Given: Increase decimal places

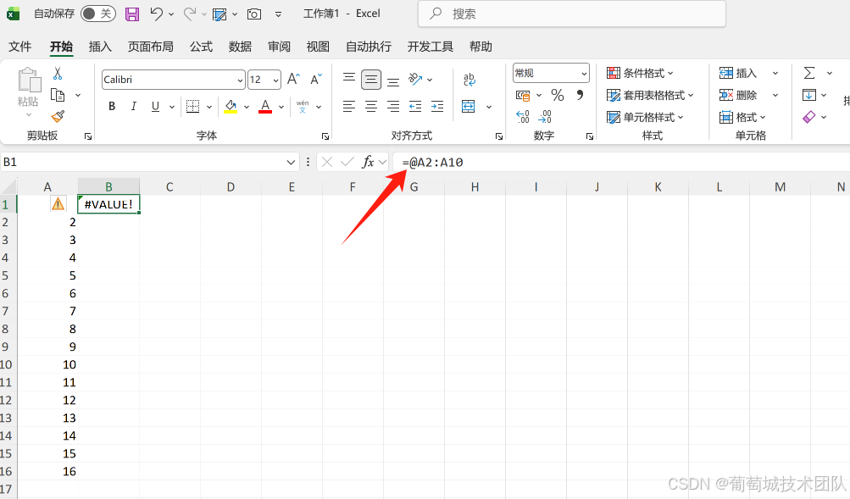Looking at the screenshot, I should click(x=523, y=116).
